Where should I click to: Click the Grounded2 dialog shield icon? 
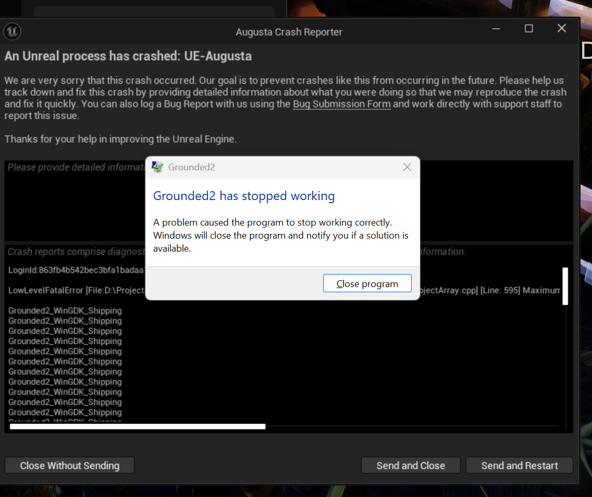pos(157,167)
